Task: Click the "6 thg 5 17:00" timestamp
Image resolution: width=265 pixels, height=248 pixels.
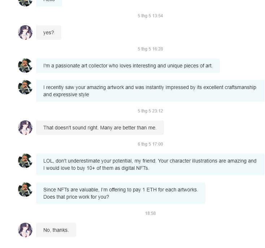Action: pos(150,144)
